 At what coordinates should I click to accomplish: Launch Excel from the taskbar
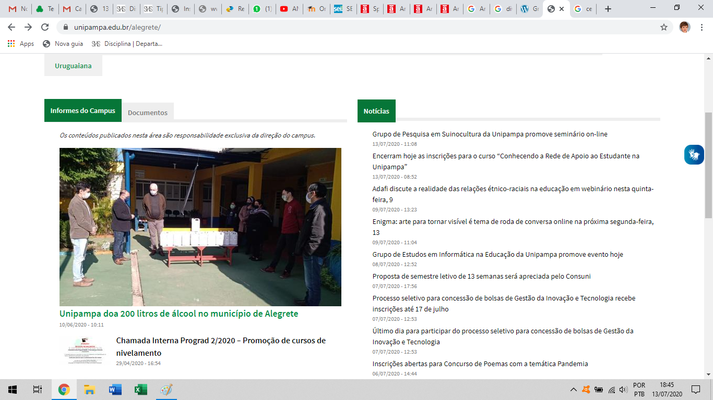tap(140, 389)
